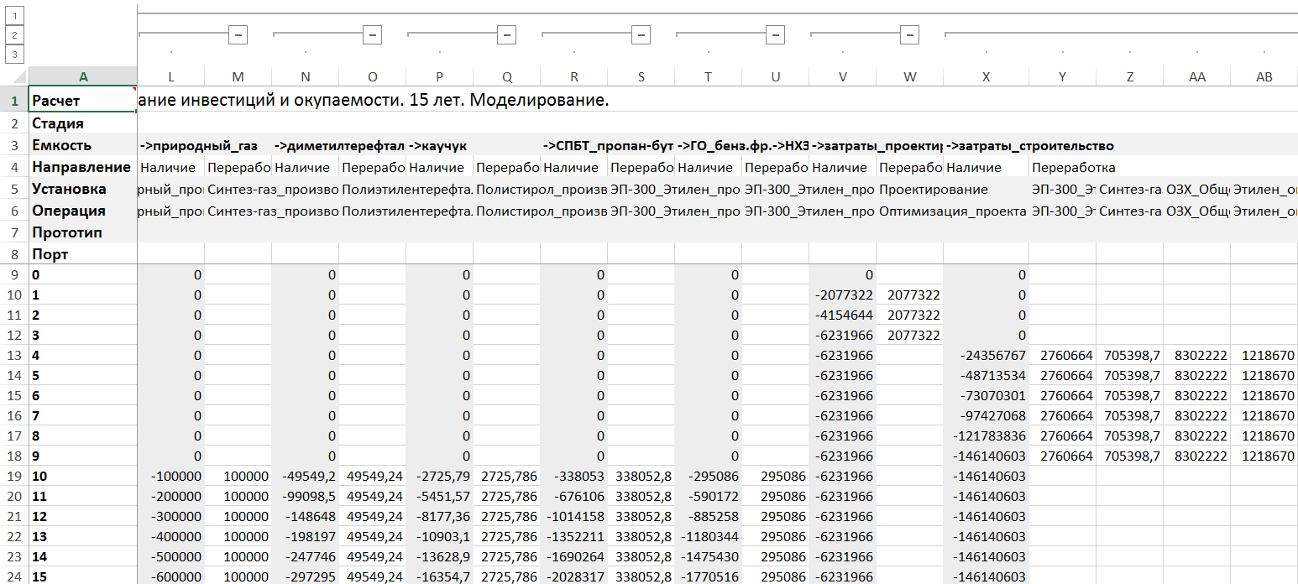Select row 24 header
Image resolution: width=1298 pixels, height=584 pixels.
pos(14,576)
